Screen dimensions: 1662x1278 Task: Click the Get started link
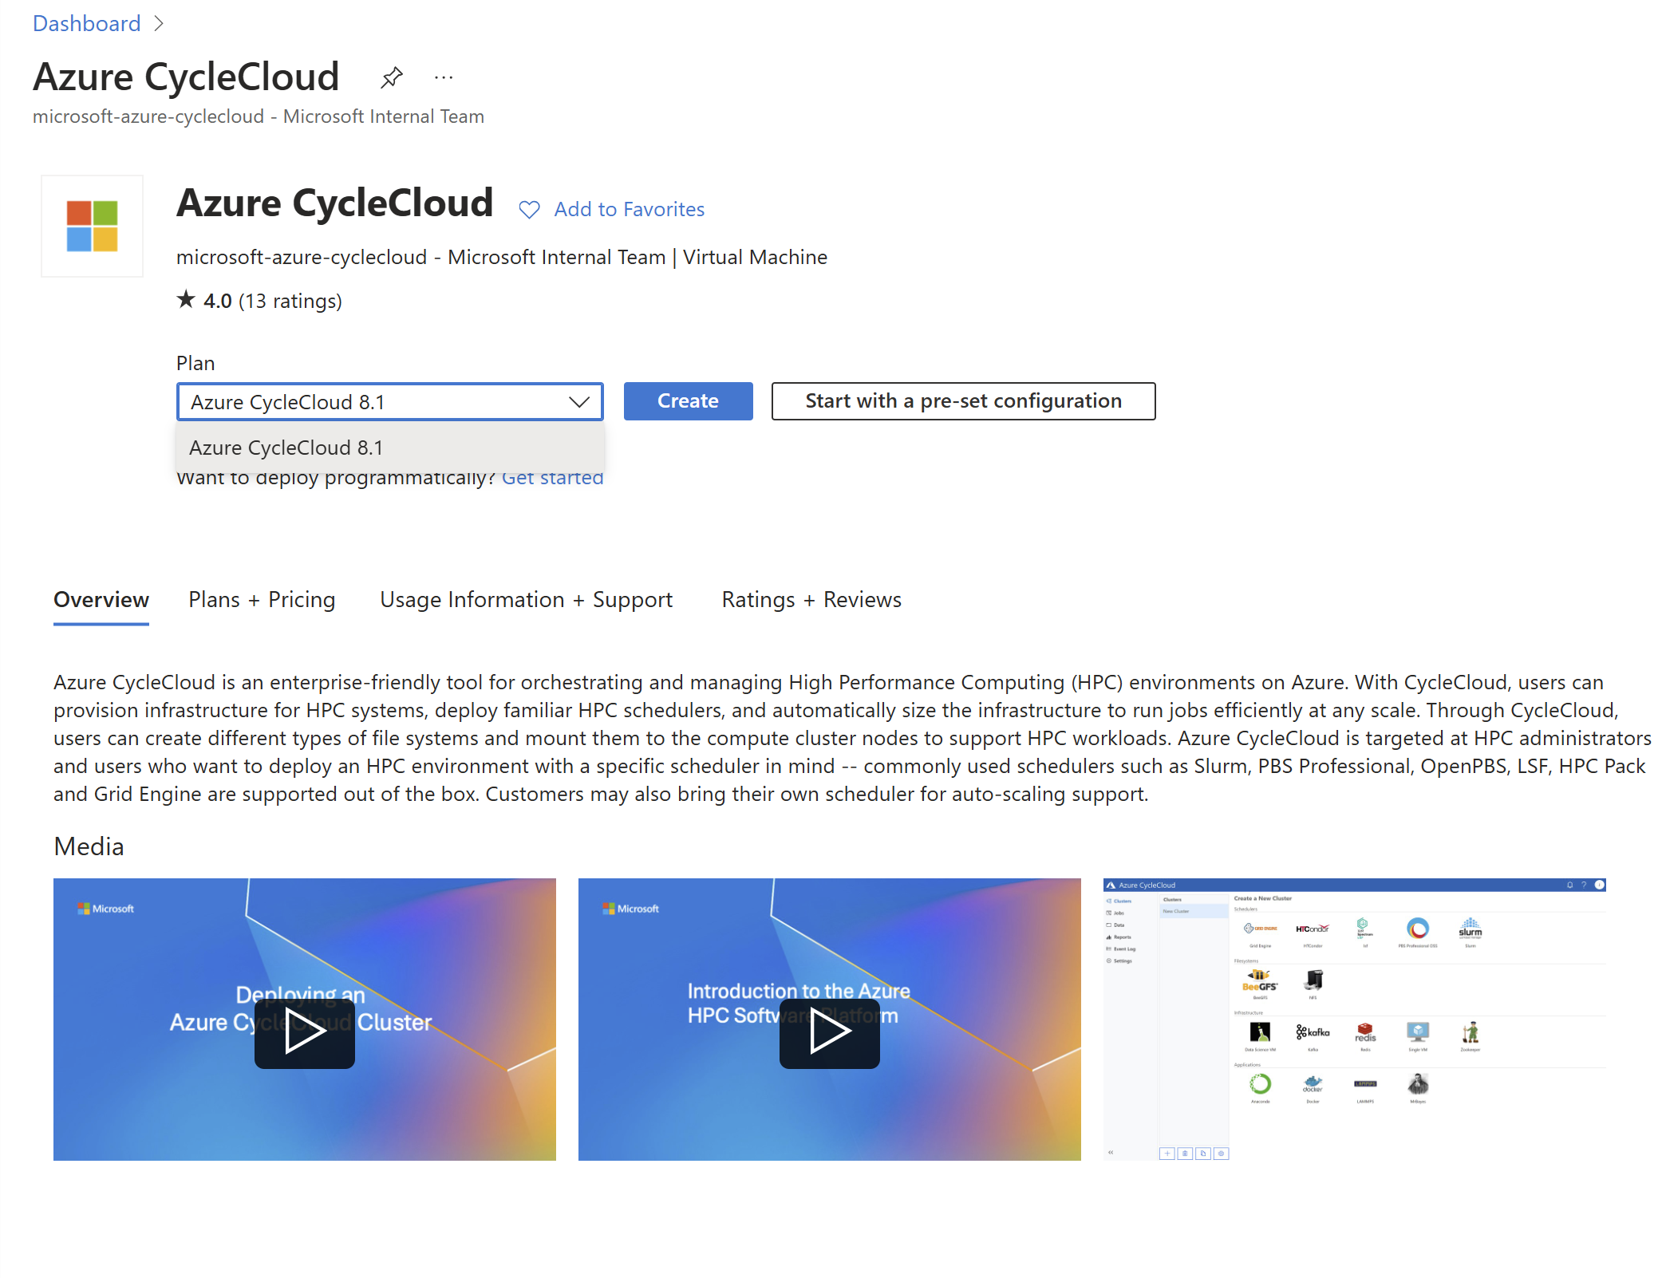(552, 478)
